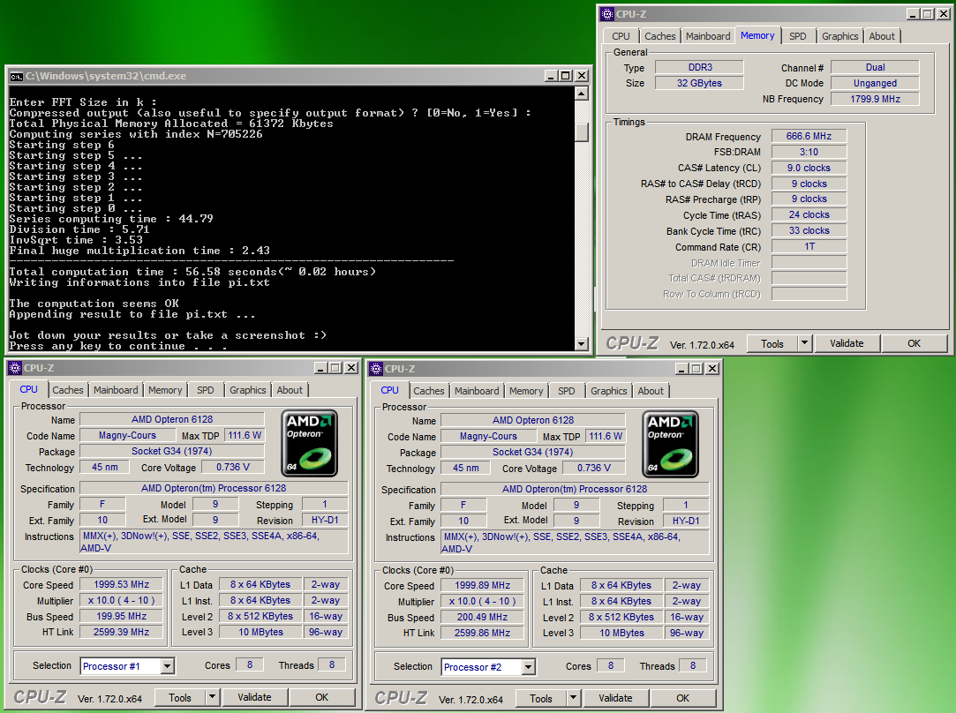This screenshot has height=713, width=956.
Task: Click Tools button in Processor #1 window
Action: (179, 698)
